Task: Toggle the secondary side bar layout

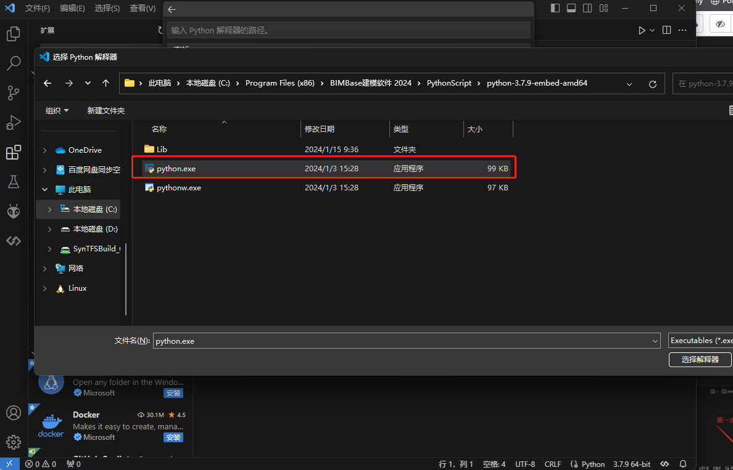Action: (587, 9)
